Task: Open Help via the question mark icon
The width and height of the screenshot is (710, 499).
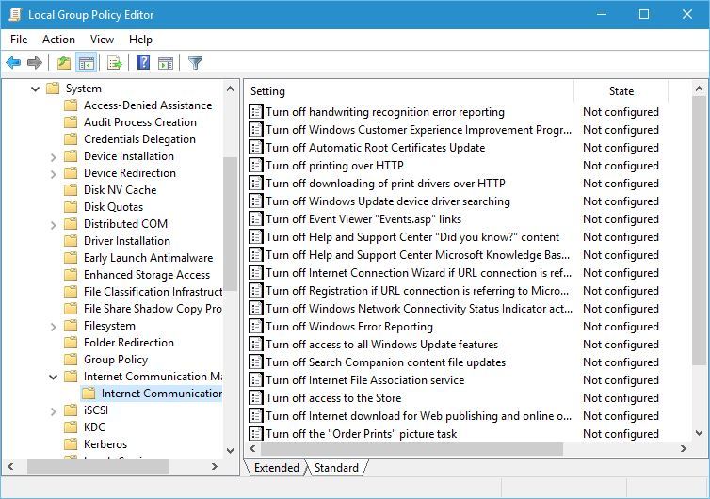Action: coord(143,62)
